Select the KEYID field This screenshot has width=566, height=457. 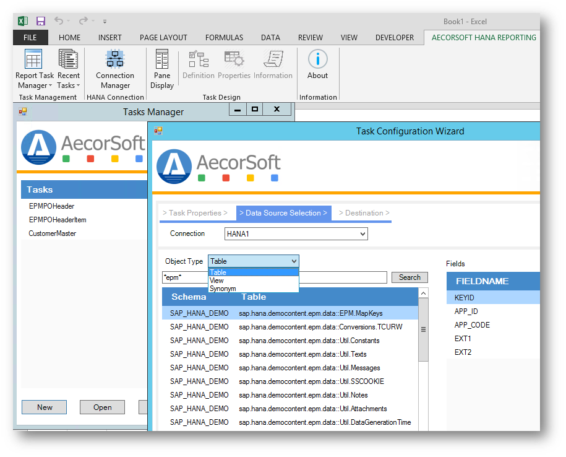493,298
